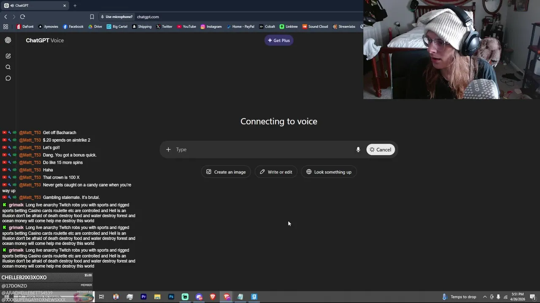Click the tray microphone icon

498,297
